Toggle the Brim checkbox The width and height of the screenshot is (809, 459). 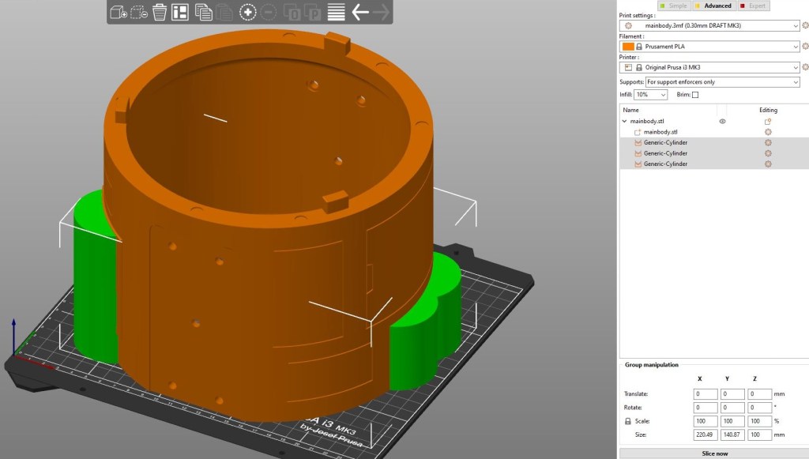pos(695,95)
